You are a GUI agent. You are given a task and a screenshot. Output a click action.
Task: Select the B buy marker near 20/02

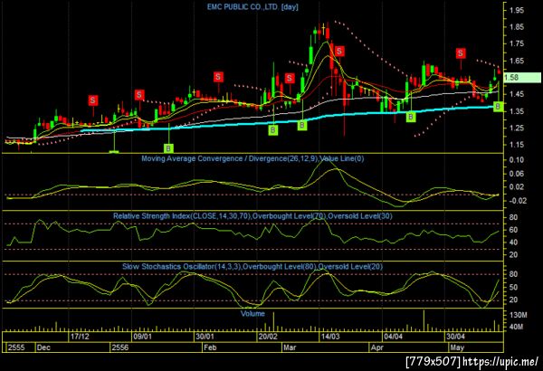(273, 130)
